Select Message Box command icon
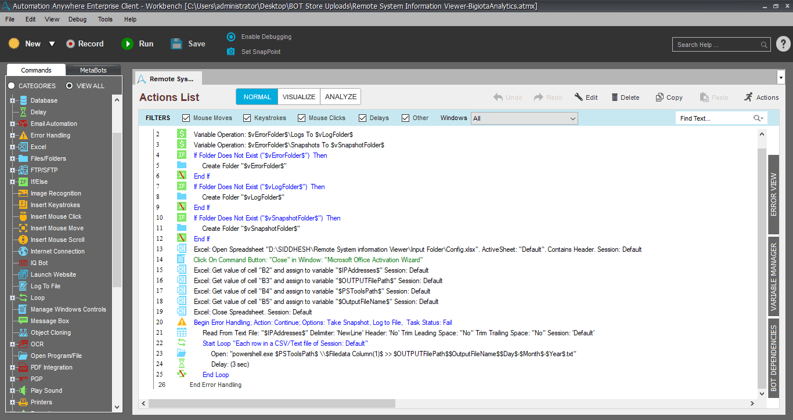793x420 pixels. 23,321
